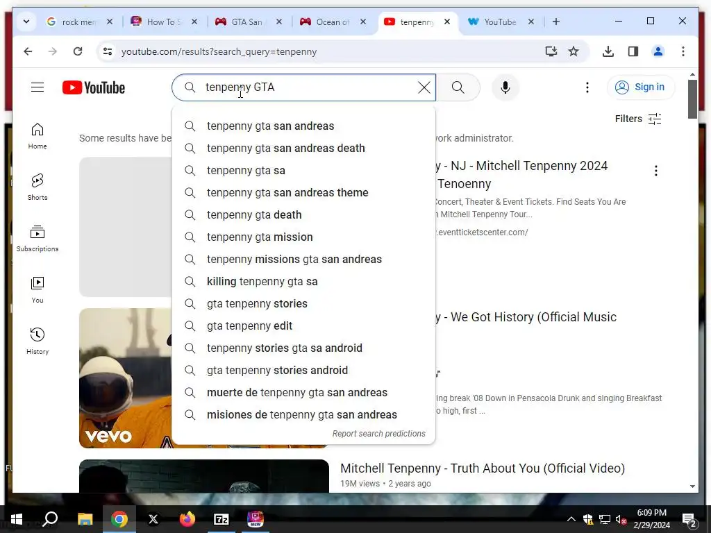This screenshot has width=711, height=533.
Task: Open more options for Mitchell Tenpenny 2024 ad
Action: 655,171
